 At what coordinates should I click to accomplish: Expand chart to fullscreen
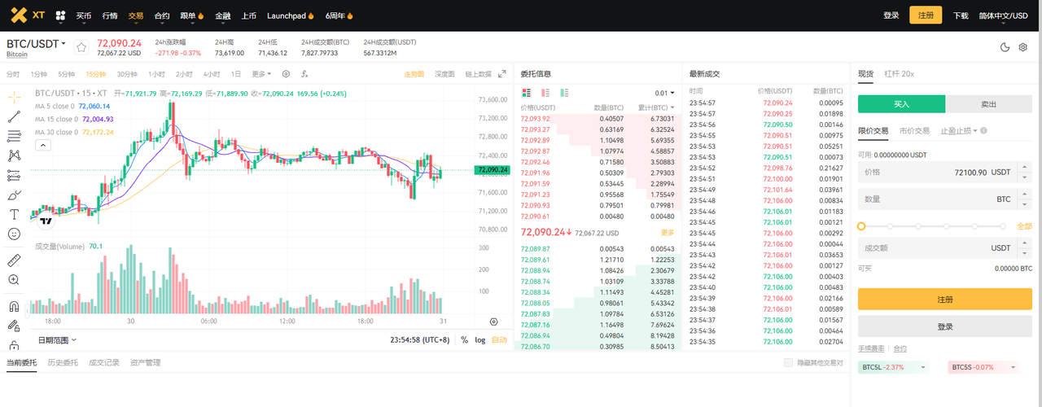(x=502, y=74)
